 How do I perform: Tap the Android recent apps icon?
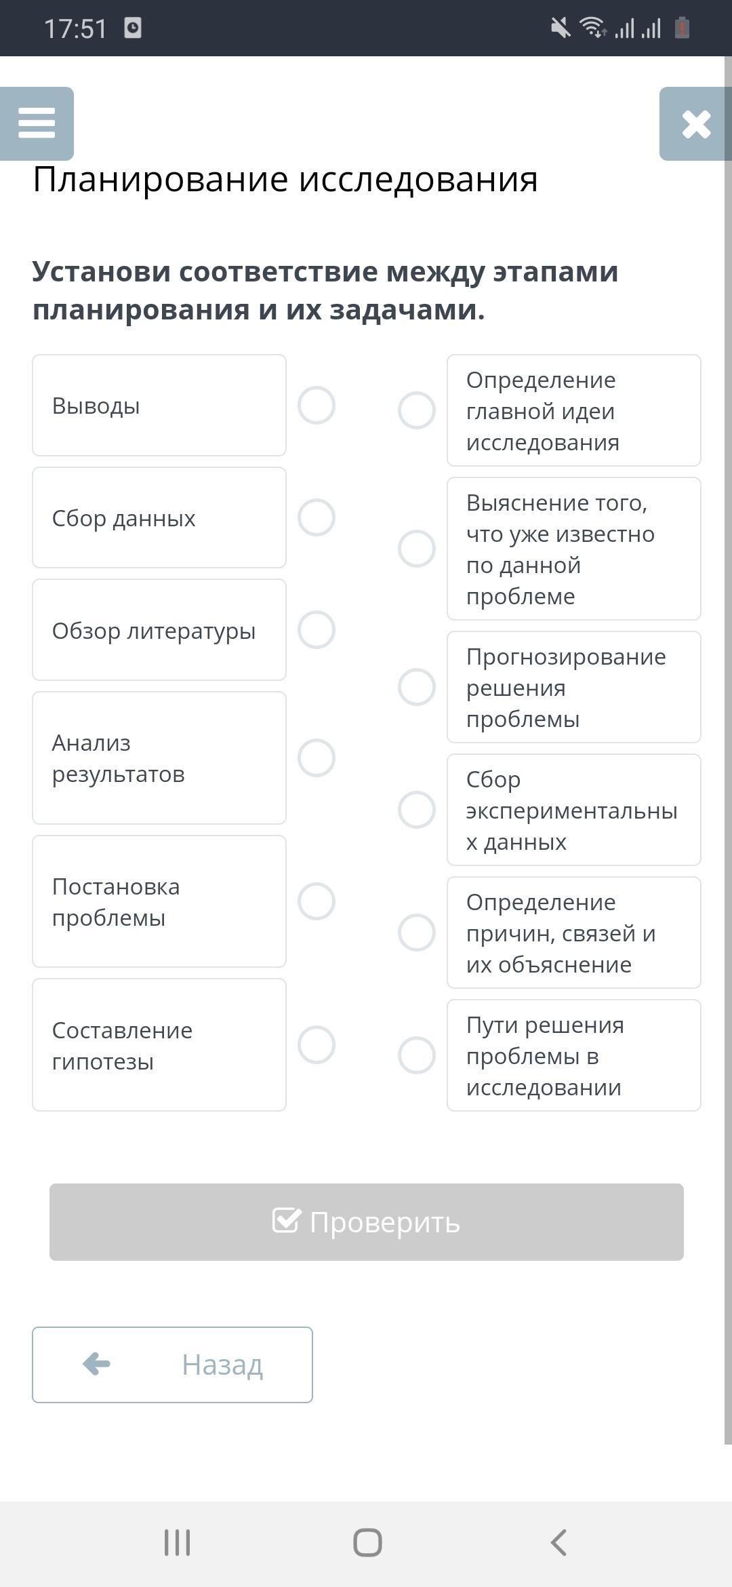pos(177,1542)
